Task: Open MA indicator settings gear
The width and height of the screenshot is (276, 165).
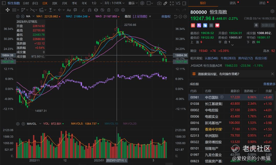Action: tap(18, 16)
